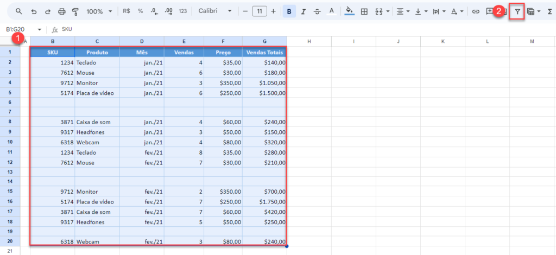Expand the horizontal align dropdown

point(403,11)
